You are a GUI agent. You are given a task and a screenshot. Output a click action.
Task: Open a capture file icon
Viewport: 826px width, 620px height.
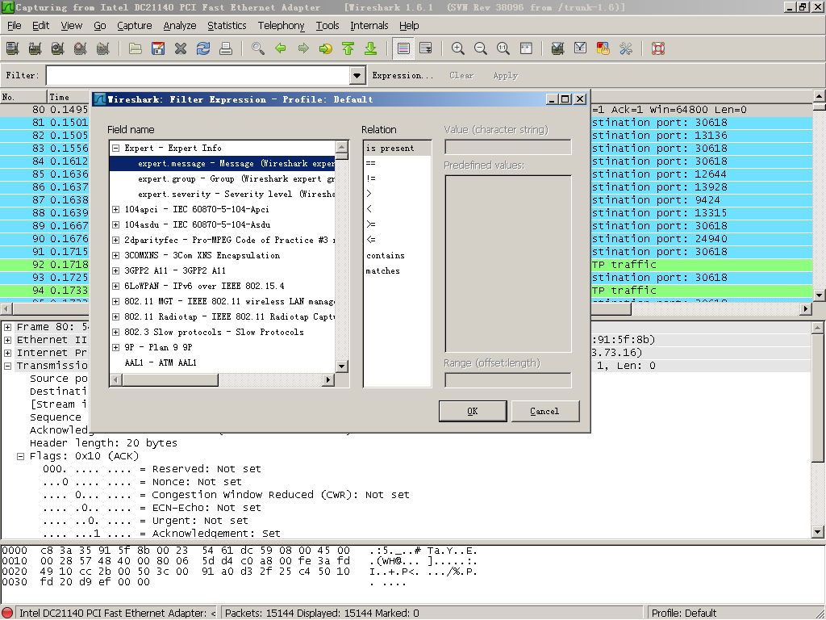136,48
